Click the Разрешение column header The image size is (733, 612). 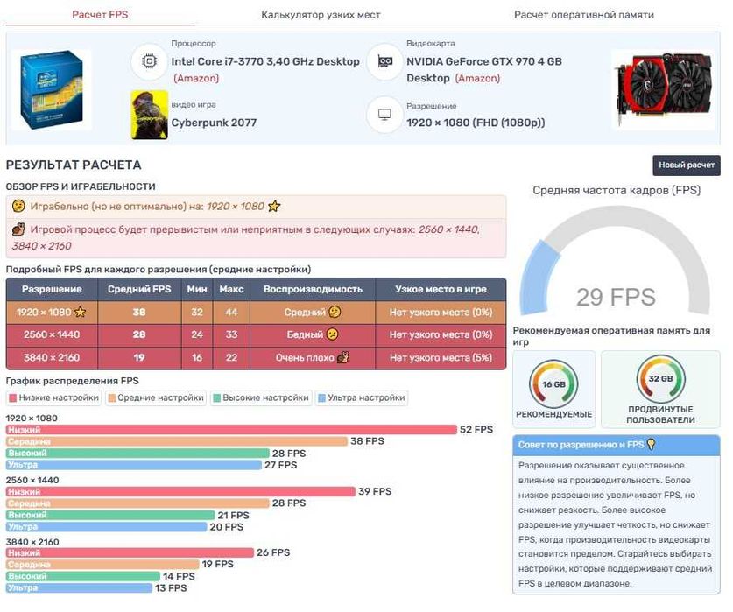[x=52, y=290]
